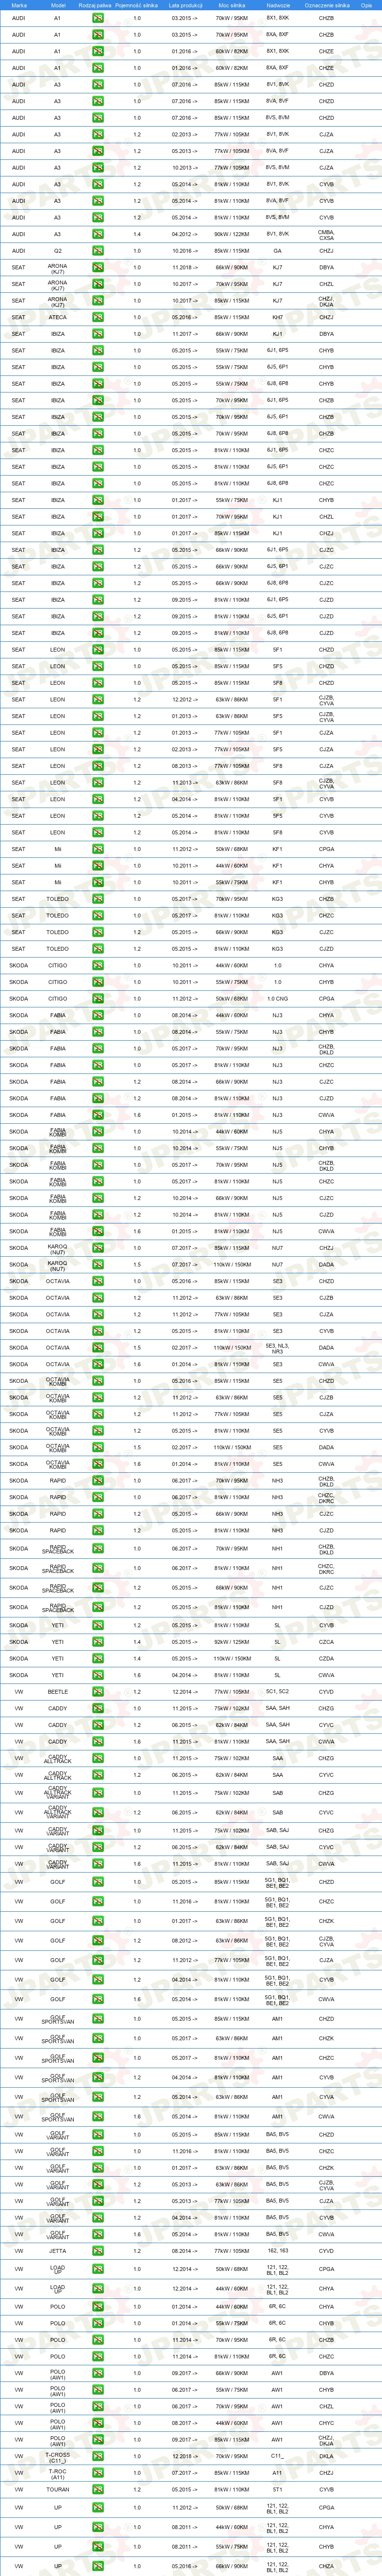Click fuel icon in VW BEETLE row
Image resolution: width=382 pixels, height=2576 pixels.
pos(98,1692)
